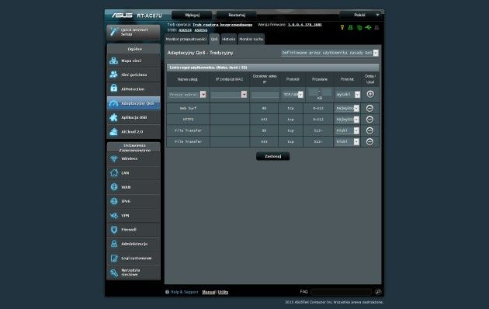Click the HTTPS service name cell

(188, 120)
